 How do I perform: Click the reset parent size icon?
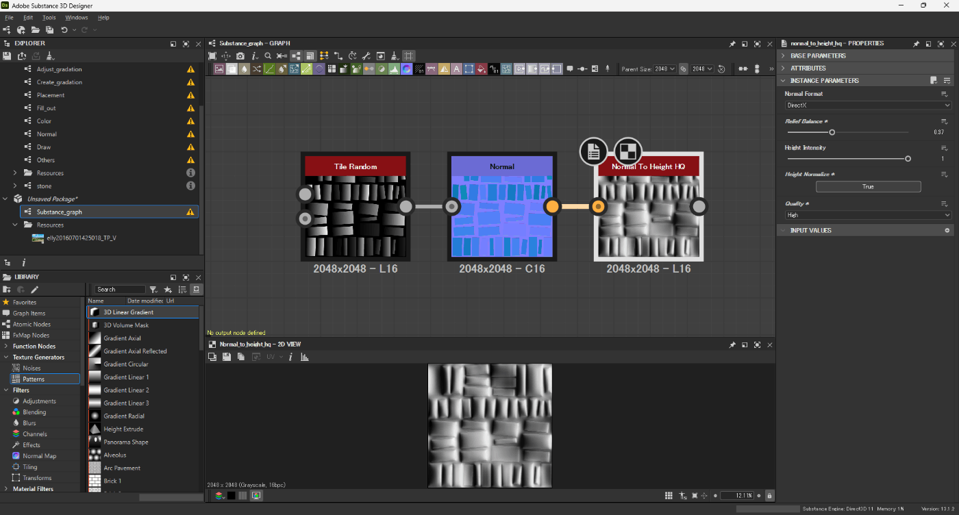tap(721, 68)
